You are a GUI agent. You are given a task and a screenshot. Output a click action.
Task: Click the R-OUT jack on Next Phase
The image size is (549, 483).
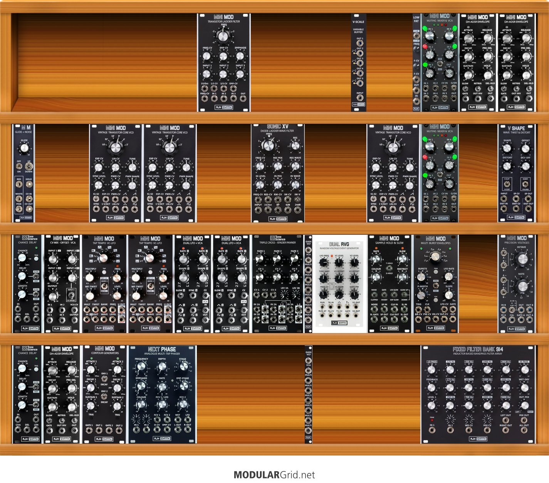pos(188,430)
